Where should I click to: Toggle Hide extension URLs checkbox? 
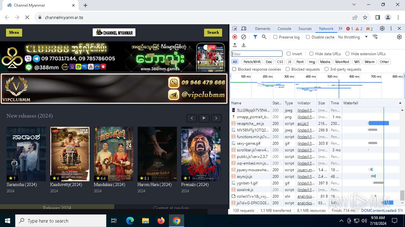tap(347, 54)
